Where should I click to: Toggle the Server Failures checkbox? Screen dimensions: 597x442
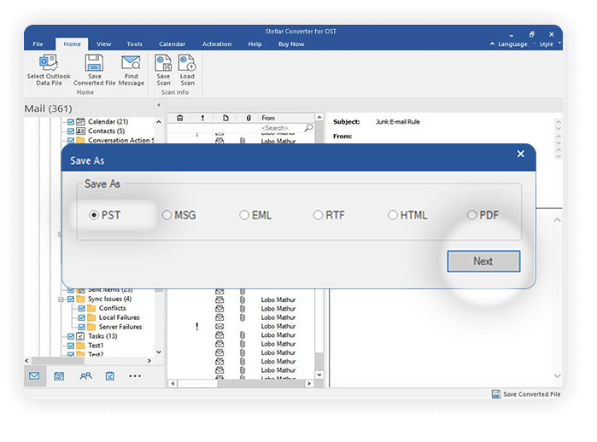coord(81,327)
